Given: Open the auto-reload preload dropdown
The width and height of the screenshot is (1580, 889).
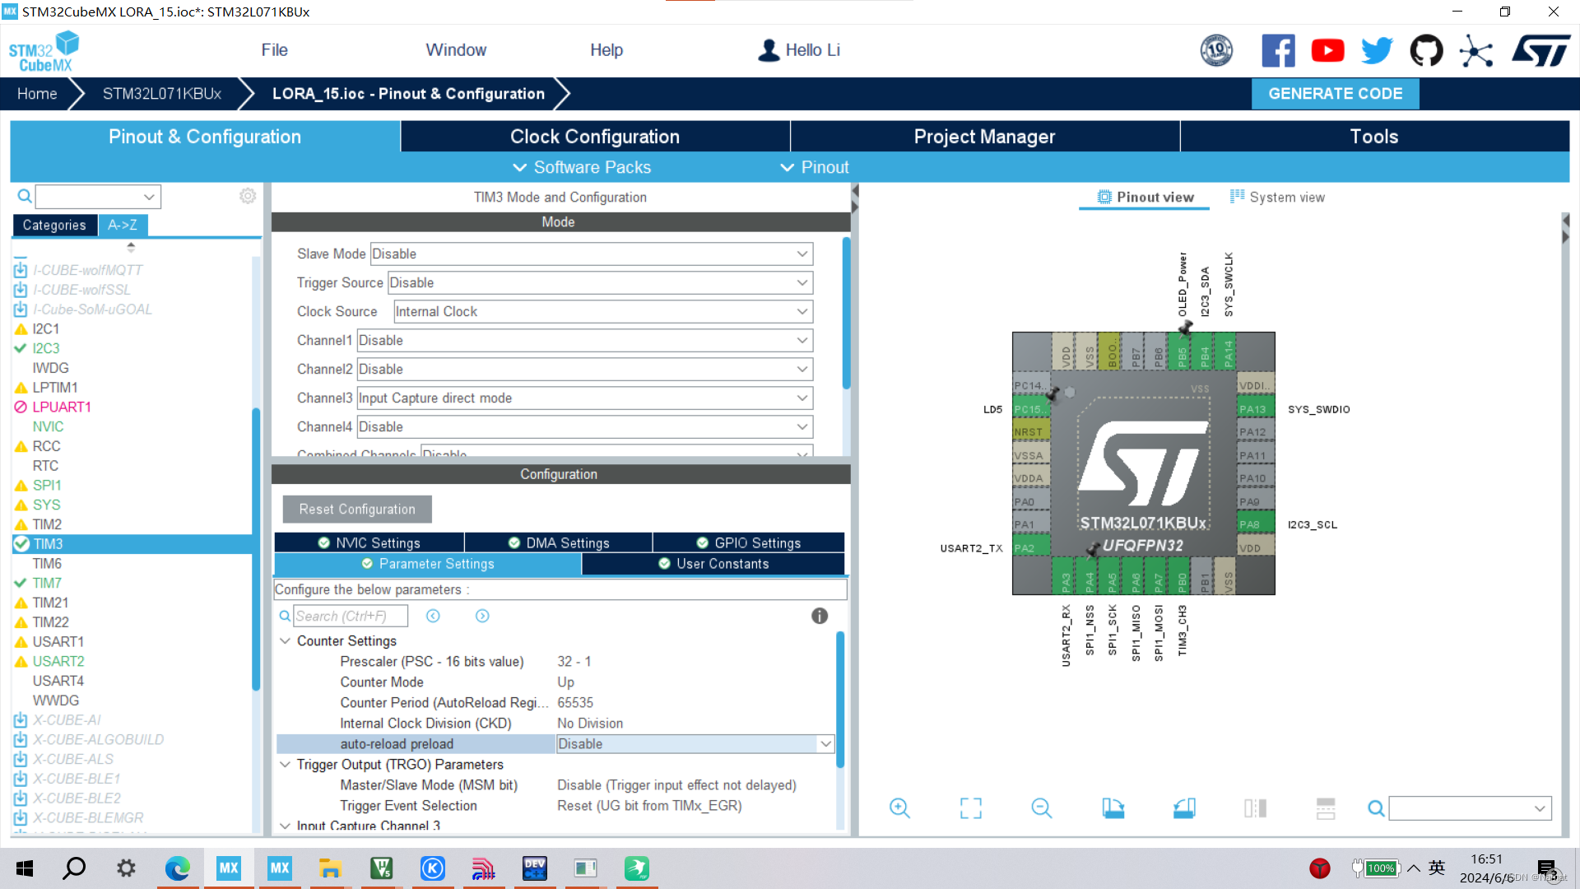Looking at the screenshot, I should point(695,744).
